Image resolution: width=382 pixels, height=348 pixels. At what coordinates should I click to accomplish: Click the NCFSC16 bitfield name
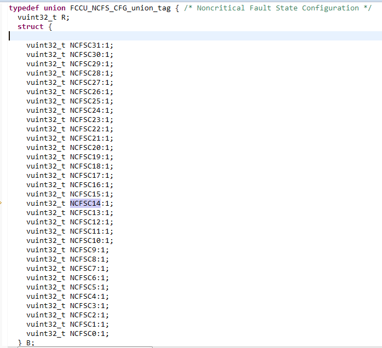(x=85, y=185)
